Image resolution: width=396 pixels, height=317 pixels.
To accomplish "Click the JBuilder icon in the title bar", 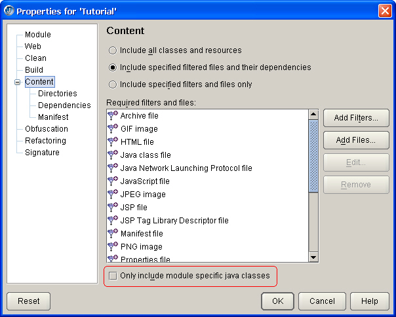I will coord(9,11).
